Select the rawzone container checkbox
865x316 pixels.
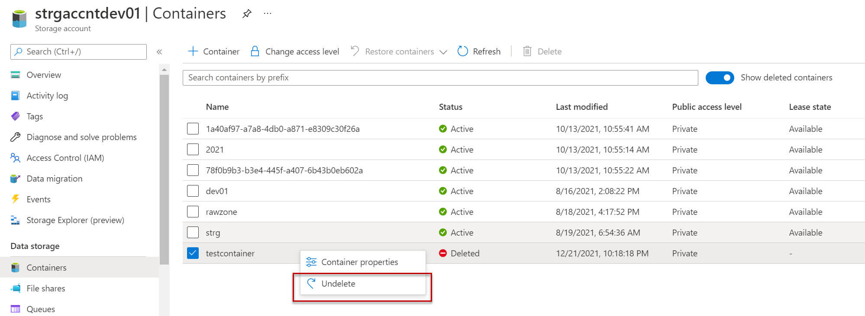pyautogui.click(x=193, y=212)
